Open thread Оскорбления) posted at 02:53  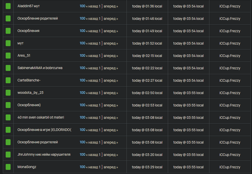29,105
